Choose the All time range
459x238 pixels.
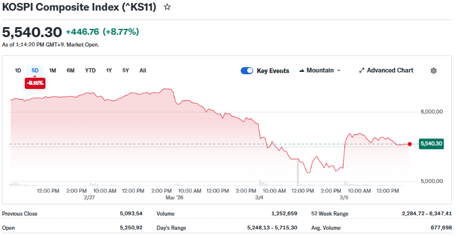click(x=143, y=71)
